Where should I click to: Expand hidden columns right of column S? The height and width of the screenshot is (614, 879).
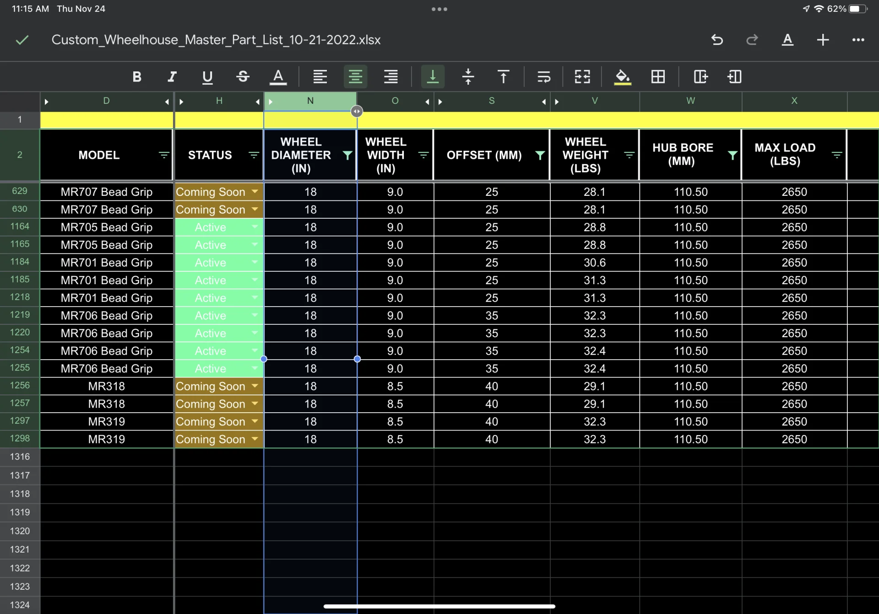point(544,102)
